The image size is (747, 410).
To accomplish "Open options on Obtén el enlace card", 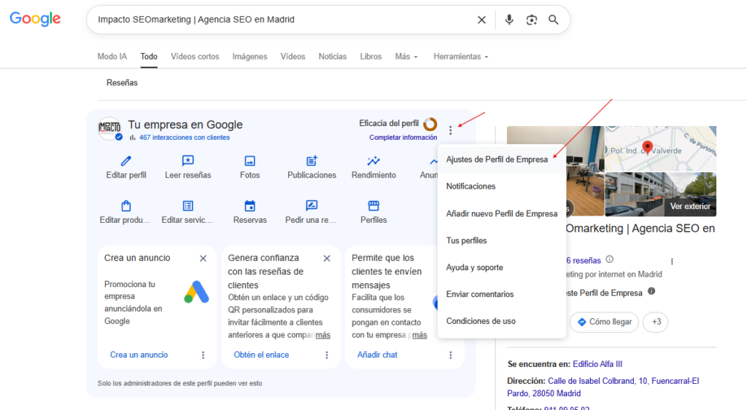I will 327,355.
